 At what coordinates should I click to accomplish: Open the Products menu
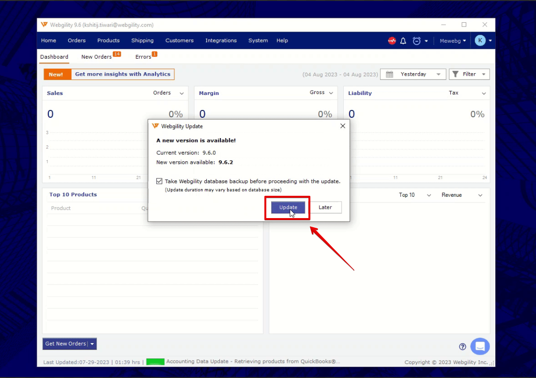pyautogui.click(x=108, y=40)
